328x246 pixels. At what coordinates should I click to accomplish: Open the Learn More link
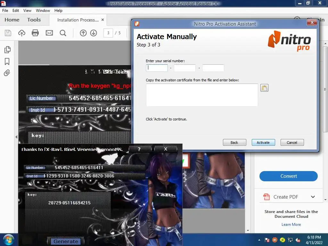(x=291, y=225)
